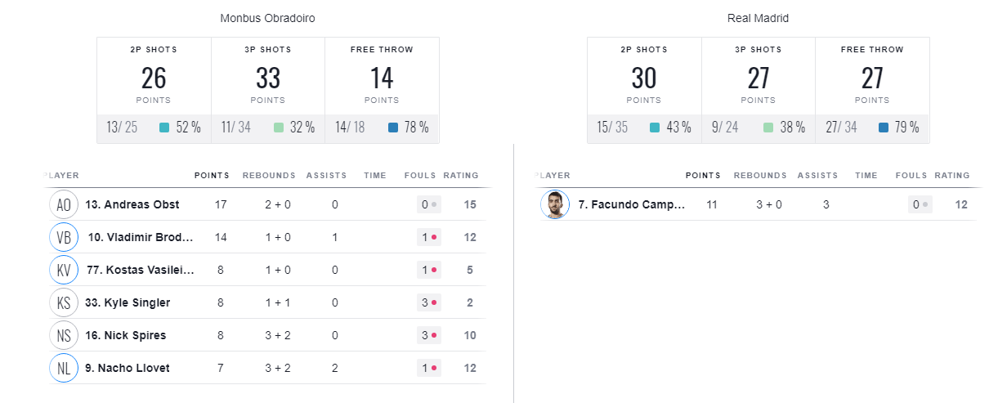Sort Obradoiro table by Points column

(212, 175)
